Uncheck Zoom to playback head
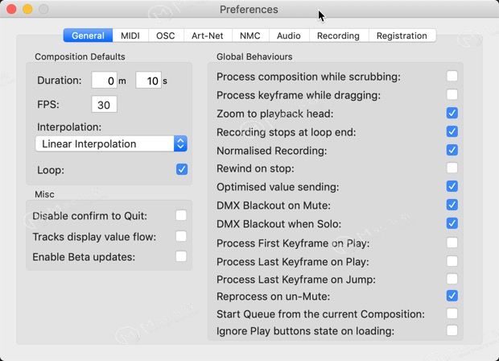This screenshot has width=499, height=361. [x=452, y=114]
